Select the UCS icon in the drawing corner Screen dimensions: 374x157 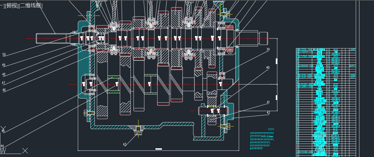(x=13, y=140)
